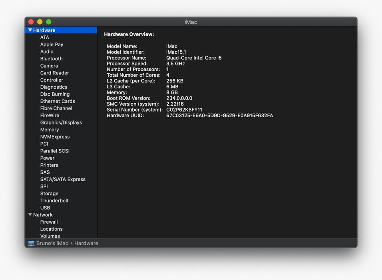
Task: Click the processor speed value 3,5 GHz
Action: (175, 64)
